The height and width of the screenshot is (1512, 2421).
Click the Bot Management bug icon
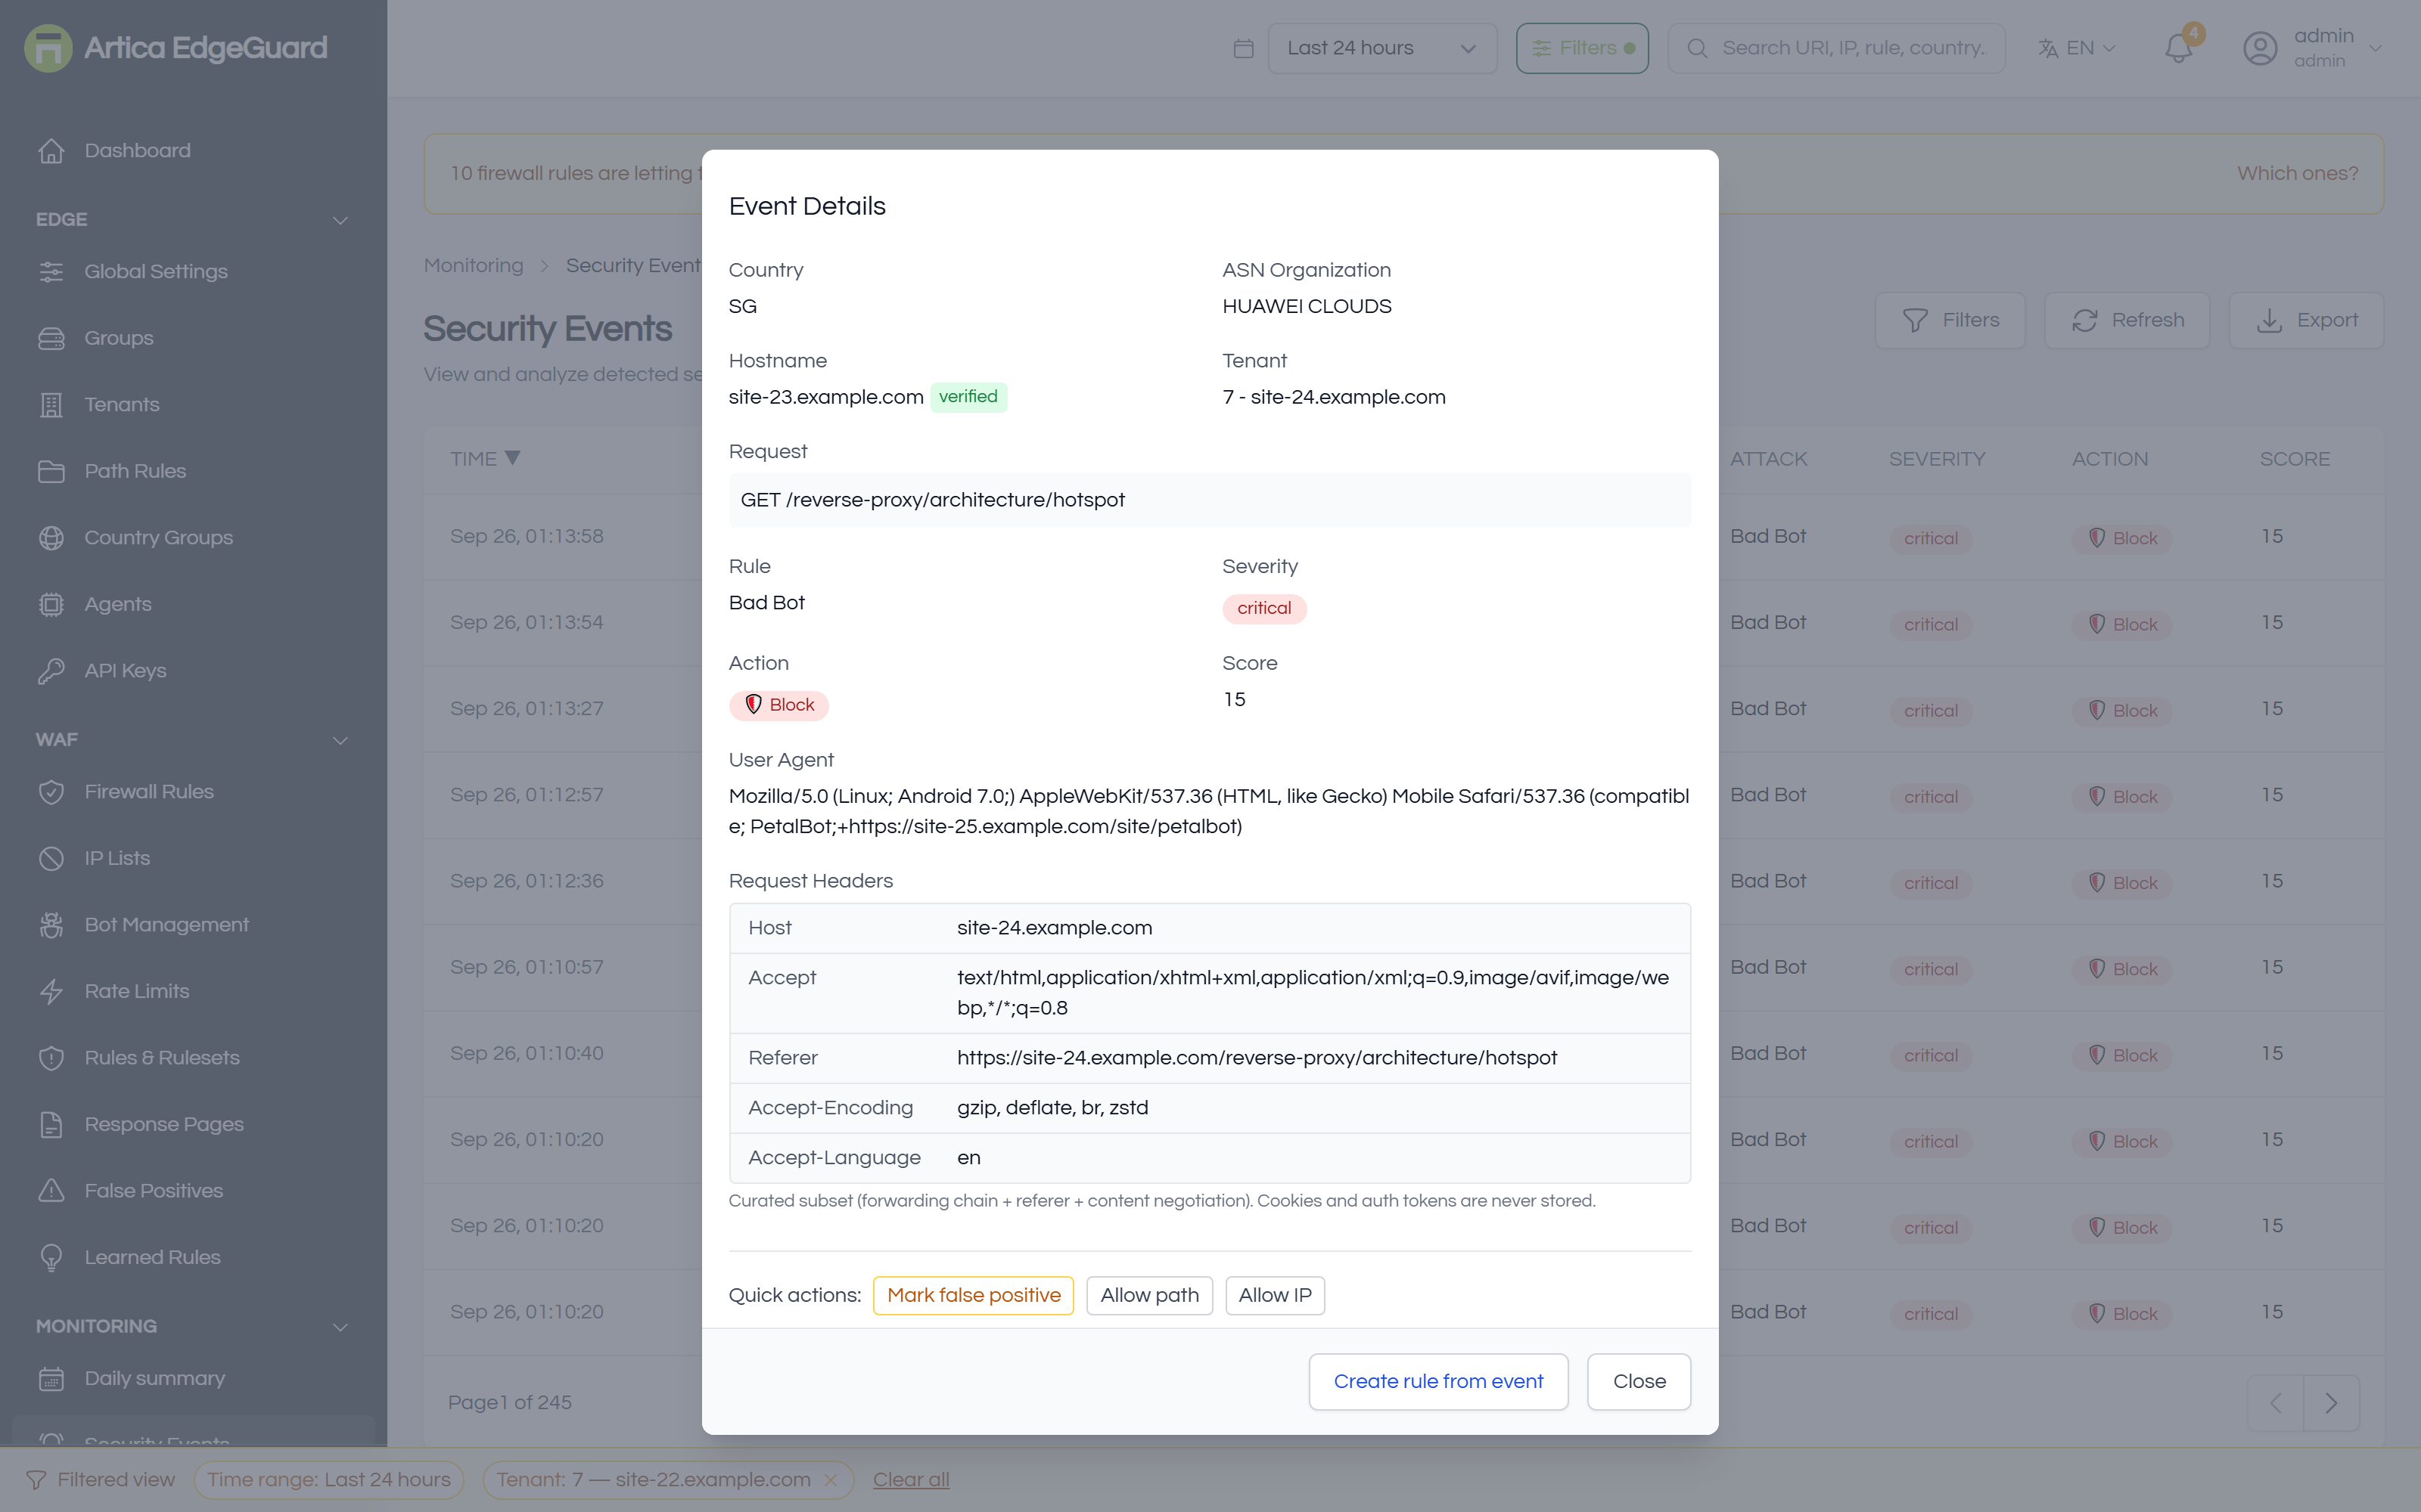pos(51,925)
